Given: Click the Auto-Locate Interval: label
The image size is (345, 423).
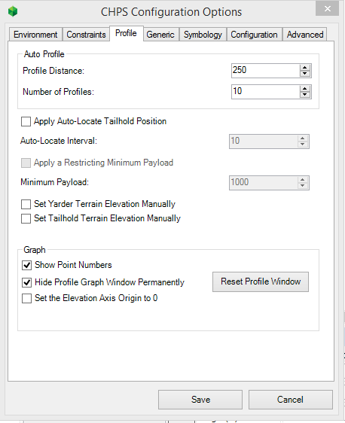Looking at the screenshot, I should point(59,141).
